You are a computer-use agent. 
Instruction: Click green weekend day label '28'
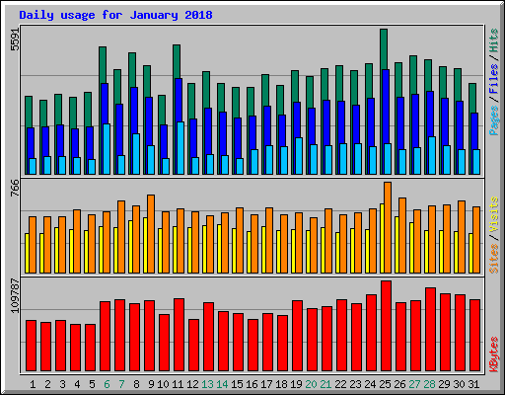(429, 384)
